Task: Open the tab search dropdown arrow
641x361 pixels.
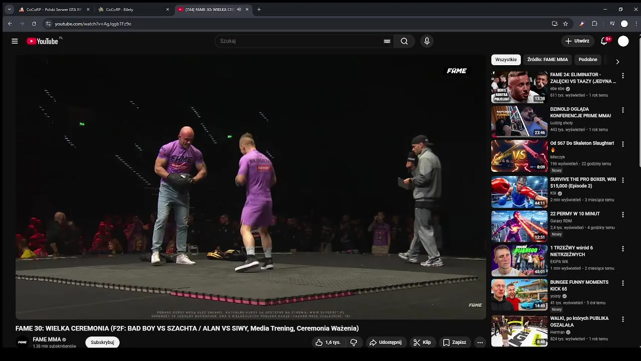Action: click(x=9, y=10)
